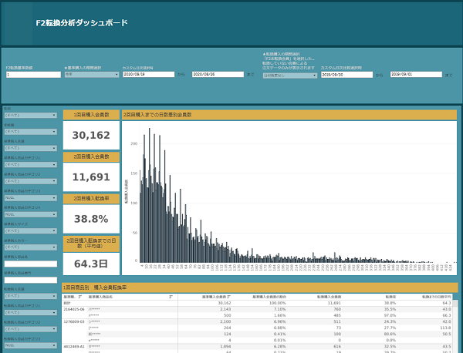Viewport: 463px width, 353px height.
Task: Click the 38.8% conversion rate card
Action: (91, 219)
